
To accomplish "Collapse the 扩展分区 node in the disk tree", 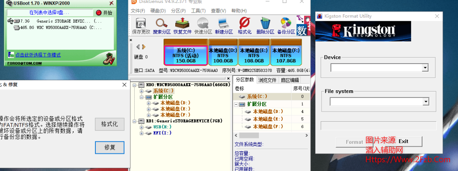I will 141,97.
